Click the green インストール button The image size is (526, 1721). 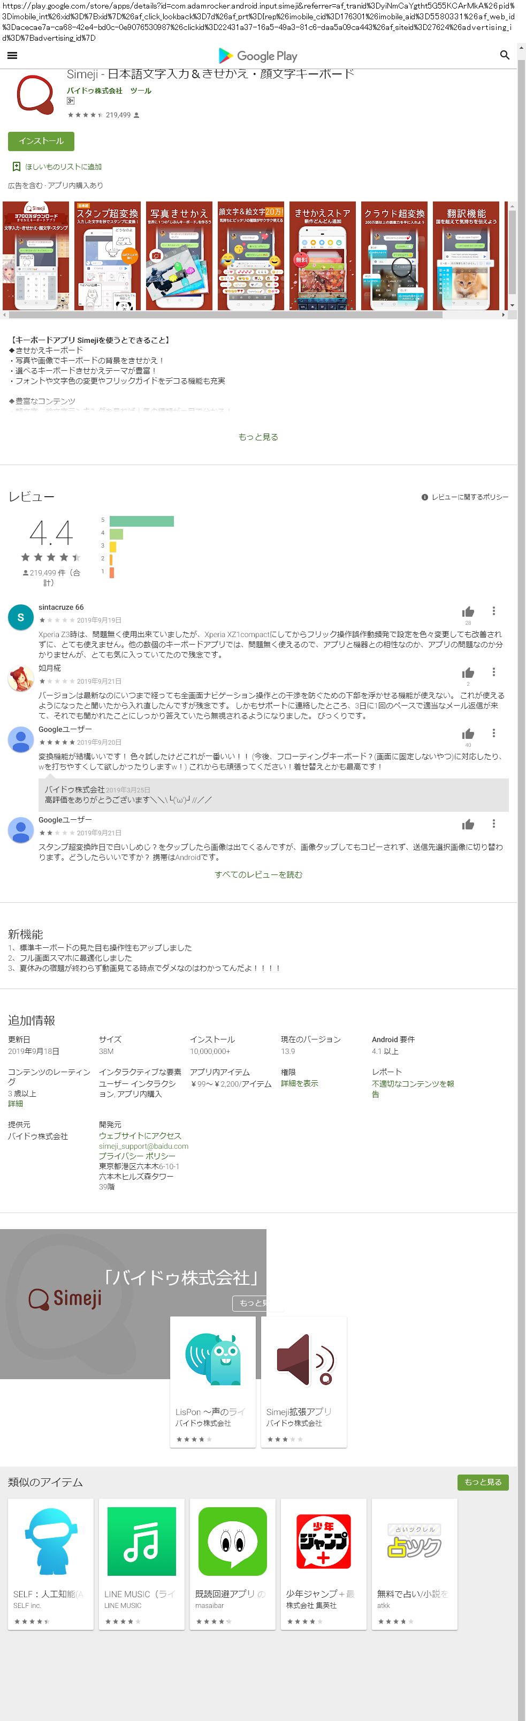tap(41, 141)
